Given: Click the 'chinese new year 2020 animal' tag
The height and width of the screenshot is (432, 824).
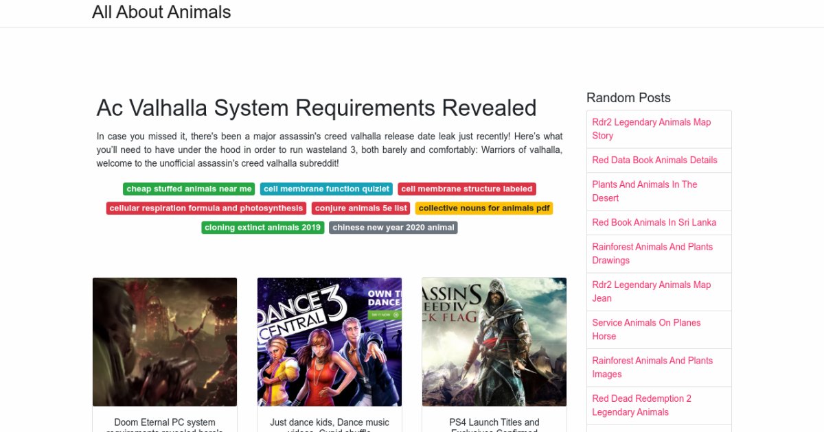Looking at the screenshot, I should (x=393, y=228).
